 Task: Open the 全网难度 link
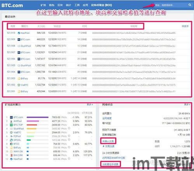[107, 118]
